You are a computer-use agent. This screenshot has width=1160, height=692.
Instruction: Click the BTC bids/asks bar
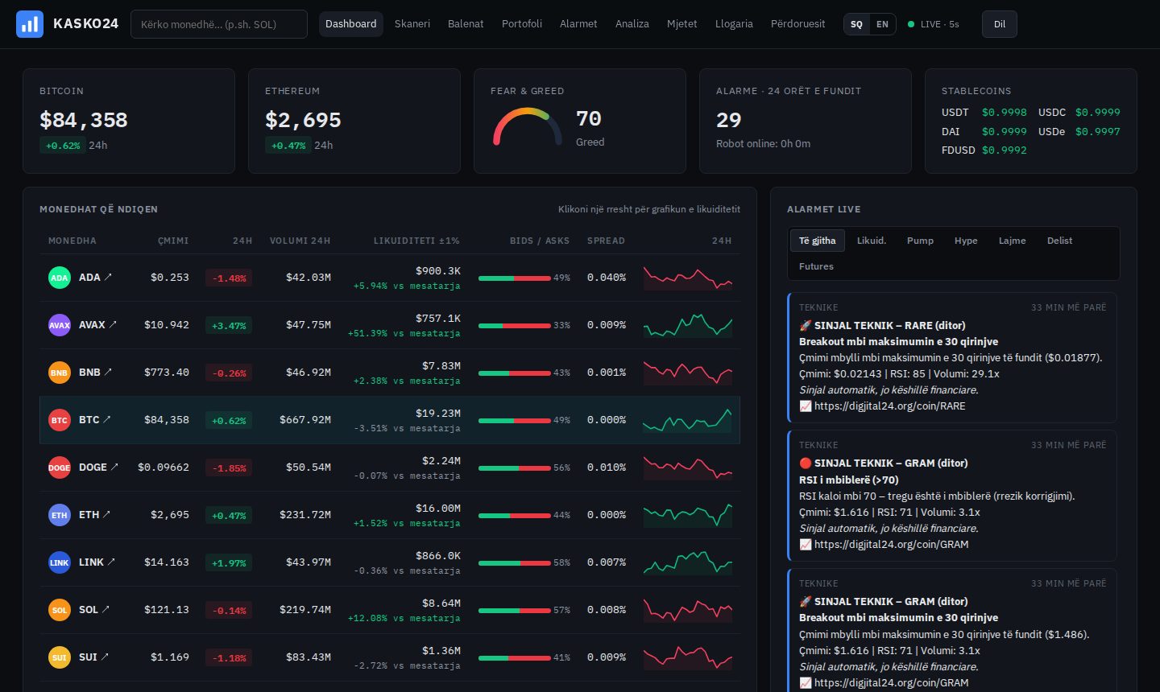(x=514, y=421)
